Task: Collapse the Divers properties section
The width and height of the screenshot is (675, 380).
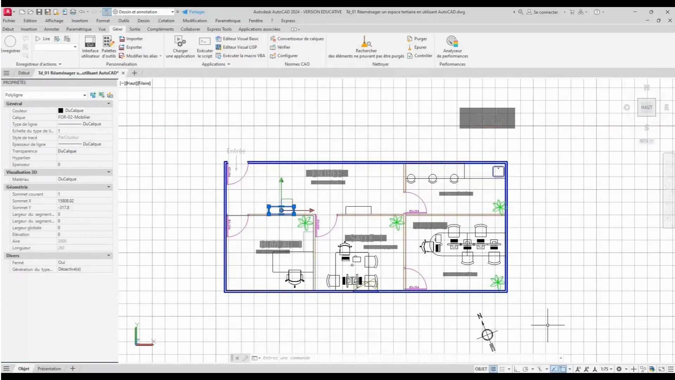Action: tap(109, 255)
